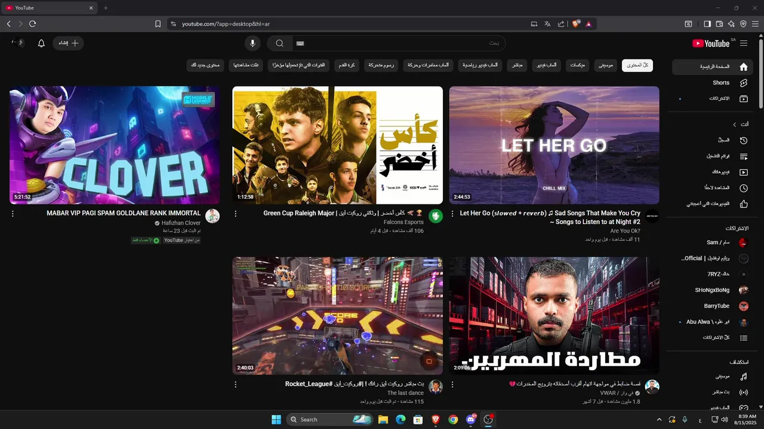
Task: Click the Shorts icon in sidebar
Action: 744,83
